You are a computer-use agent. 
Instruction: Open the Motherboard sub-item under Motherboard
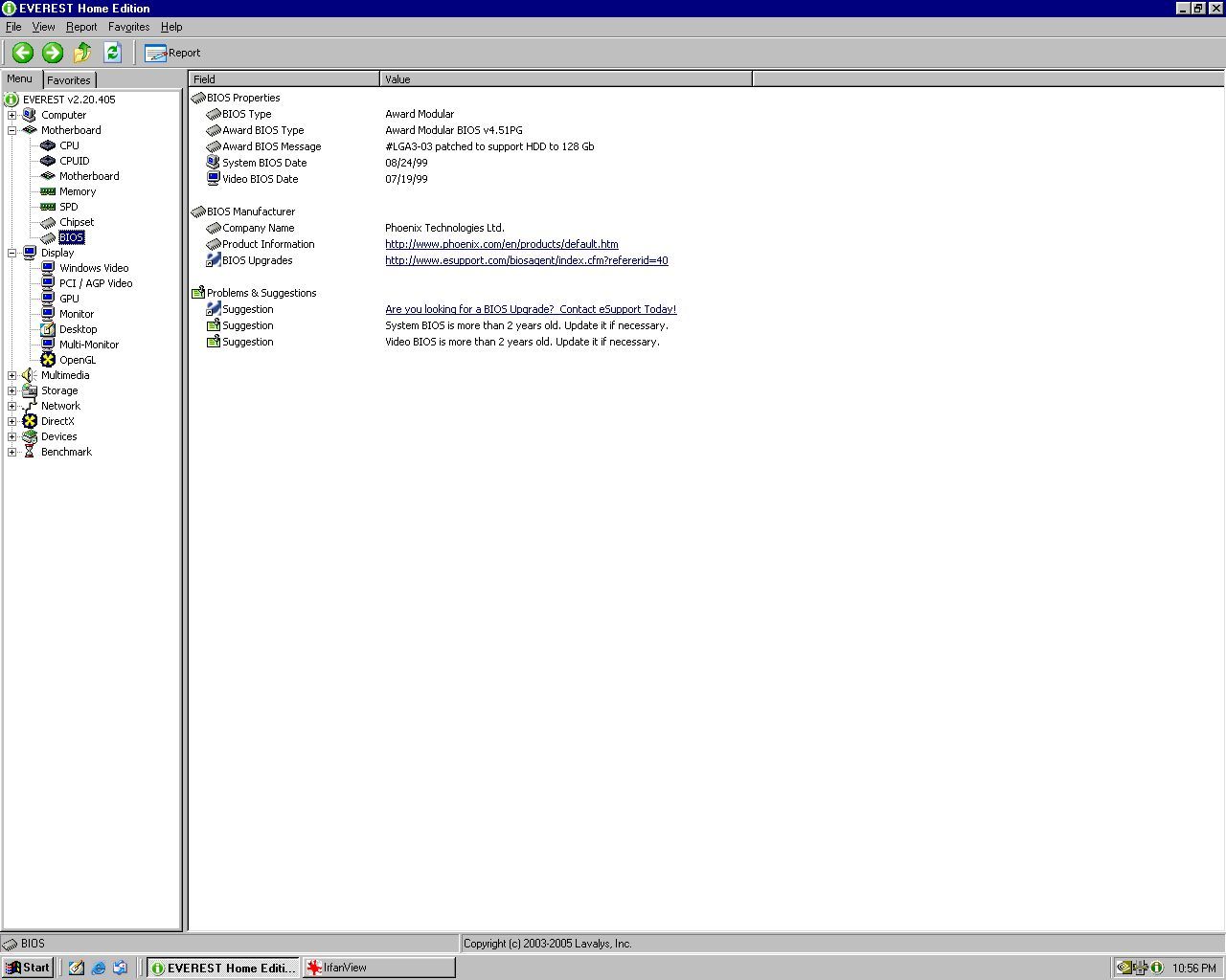tap(89, 176)
